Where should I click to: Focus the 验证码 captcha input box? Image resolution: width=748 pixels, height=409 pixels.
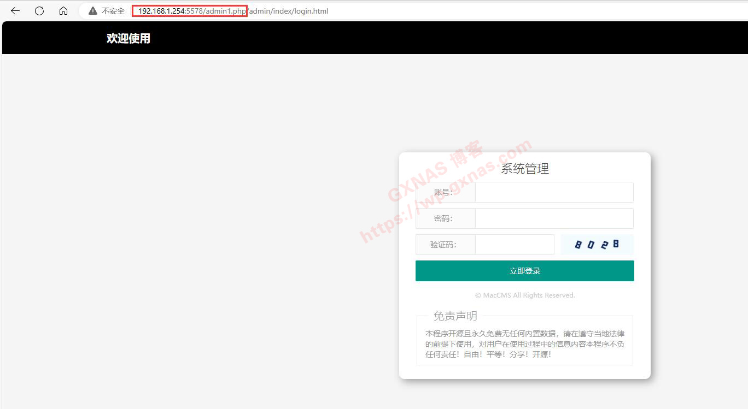pyautogui.click(x=514, y=245)
